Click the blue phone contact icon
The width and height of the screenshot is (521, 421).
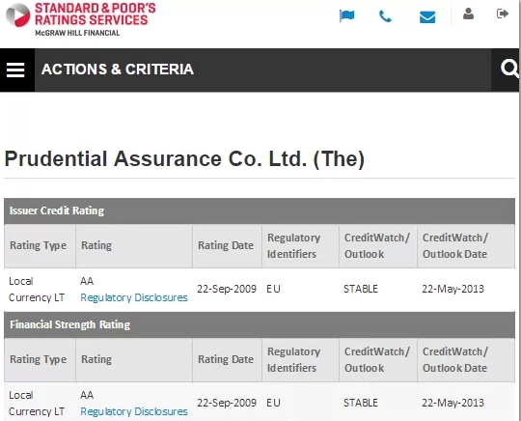[385, 16]
